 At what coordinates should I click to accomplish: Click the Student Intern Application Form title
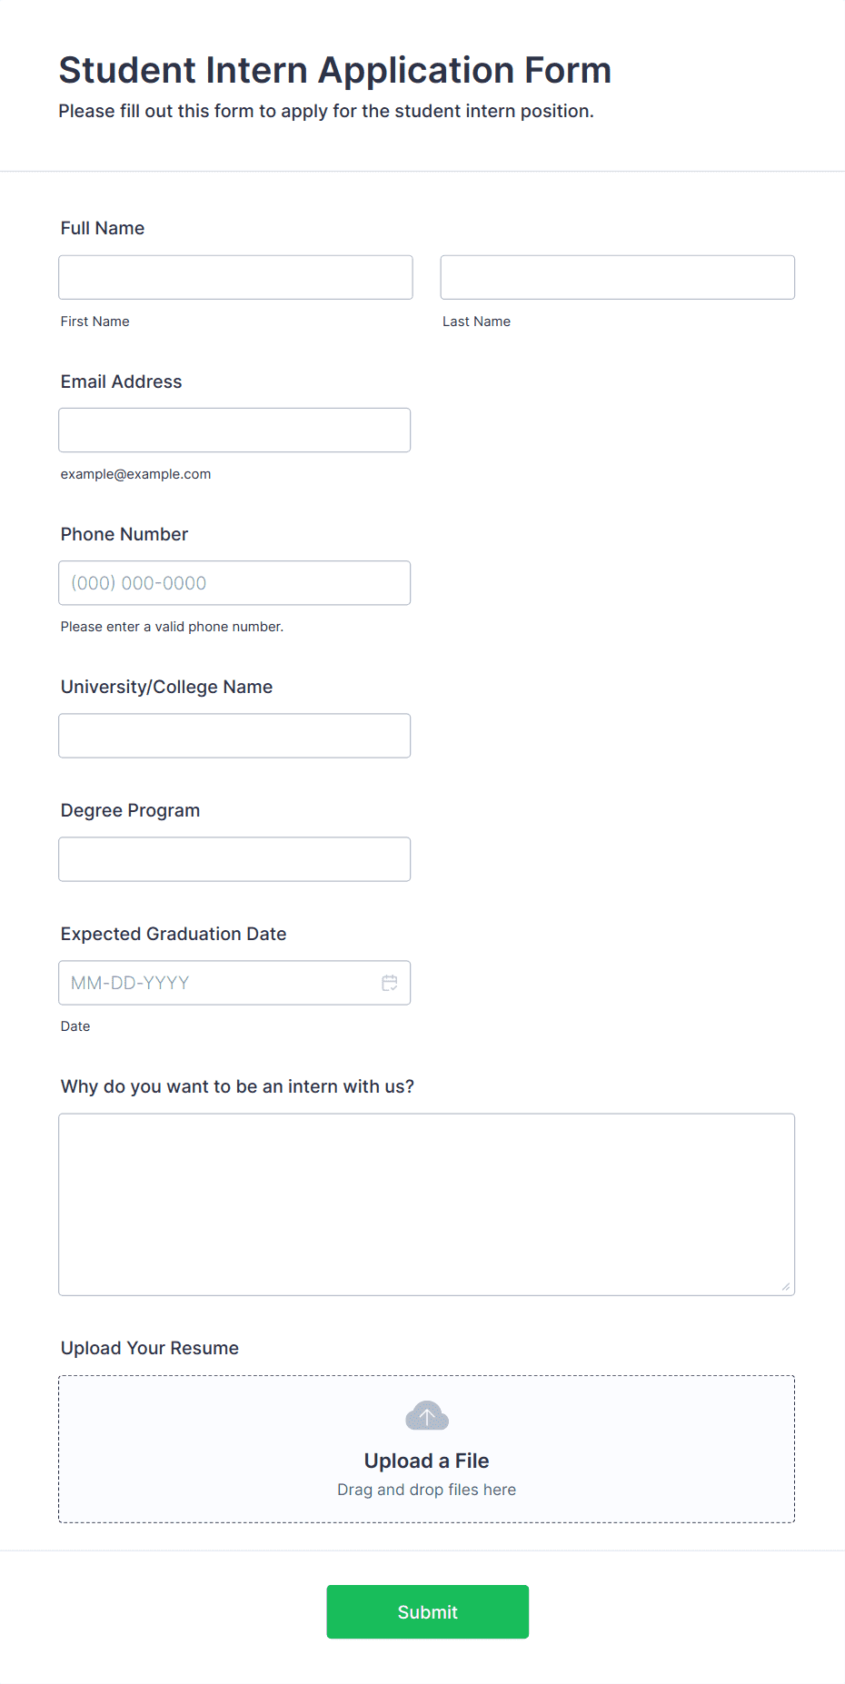335,70
